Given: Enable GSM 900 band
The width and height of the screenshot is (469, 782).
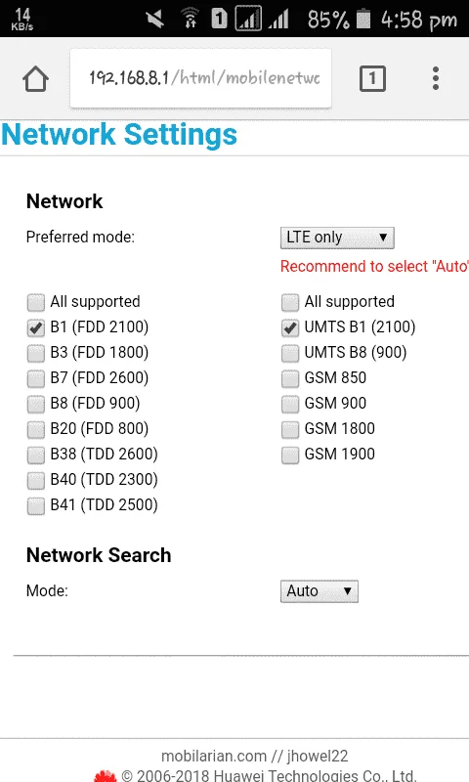Looking at the screenshot, I should point(290,404).
